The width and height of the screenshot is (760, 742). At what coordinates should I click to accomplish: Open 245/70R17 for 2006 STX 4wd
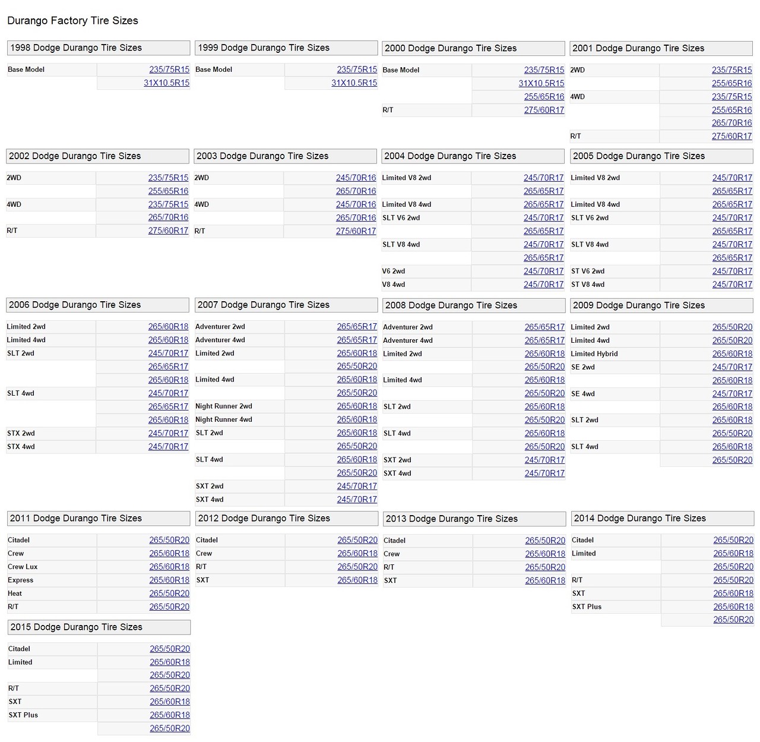point(168,447)
